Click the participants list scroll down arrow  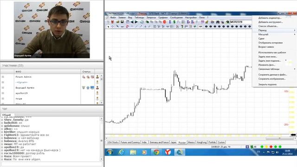(102, 103)
